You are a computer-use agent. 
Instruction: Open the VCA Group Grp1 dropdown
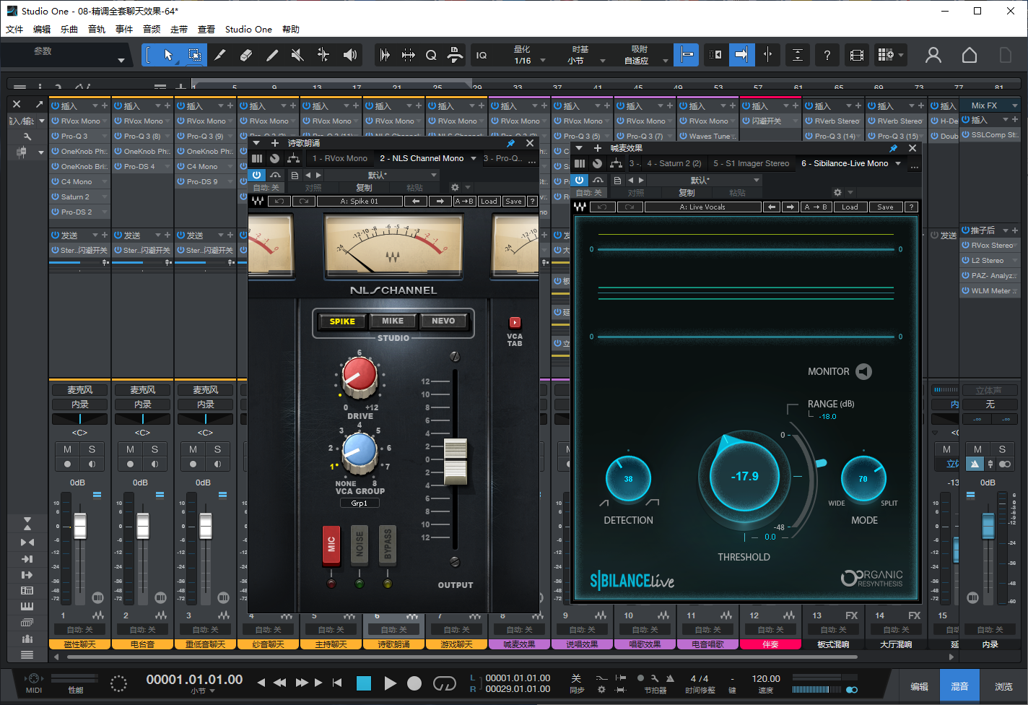coord(360,503)
